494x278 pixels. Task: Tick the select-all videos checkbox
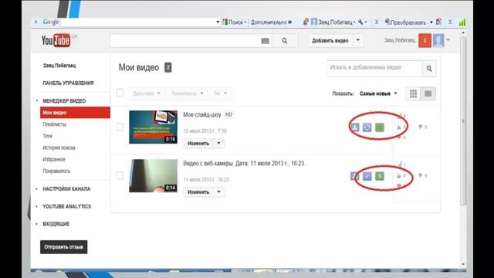click(120, 93)
